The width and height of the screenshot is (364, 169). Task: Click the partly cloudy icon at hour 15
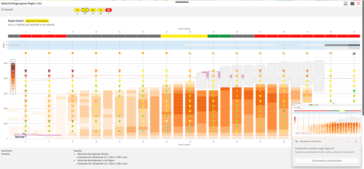click(x=213, y=53)
